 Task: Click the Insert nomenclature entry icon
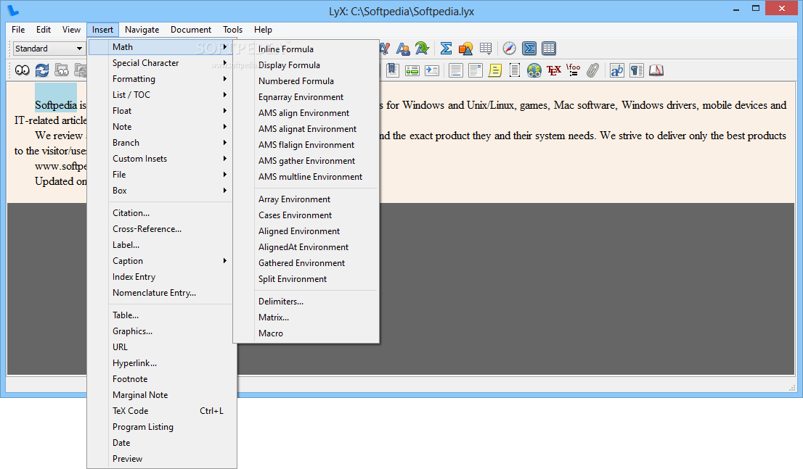432,70
